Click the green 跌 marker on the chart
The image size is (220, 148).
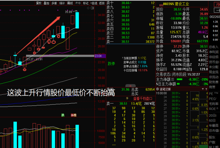click(63, 115)
